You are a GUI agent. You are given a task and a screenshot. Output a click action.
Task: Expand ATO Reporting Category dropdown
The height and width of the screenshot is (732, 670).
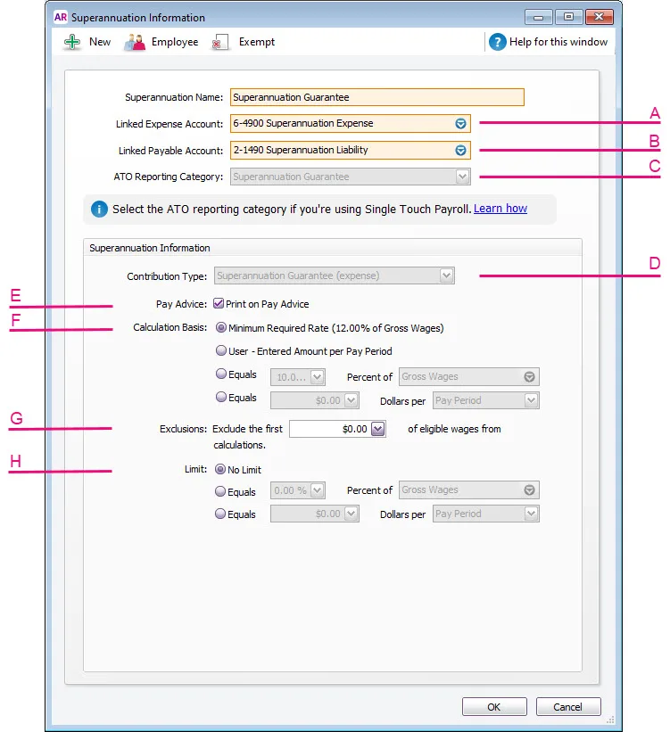(x=462, y=177)
